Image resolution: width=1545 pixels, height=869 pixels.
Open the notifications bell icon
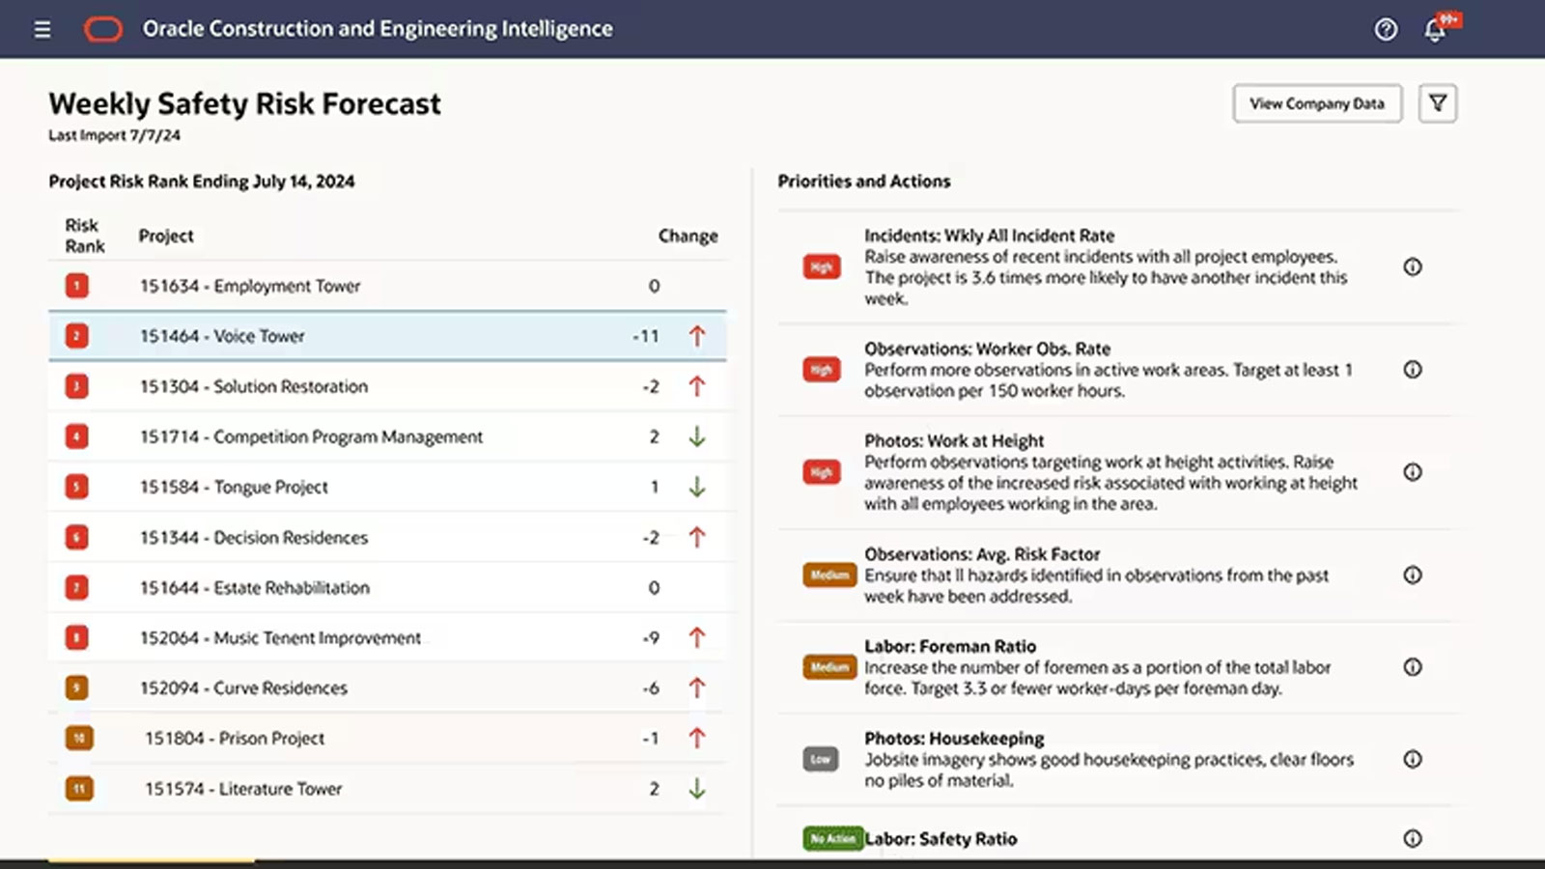pyautogui.click(x=1435, y=30)
